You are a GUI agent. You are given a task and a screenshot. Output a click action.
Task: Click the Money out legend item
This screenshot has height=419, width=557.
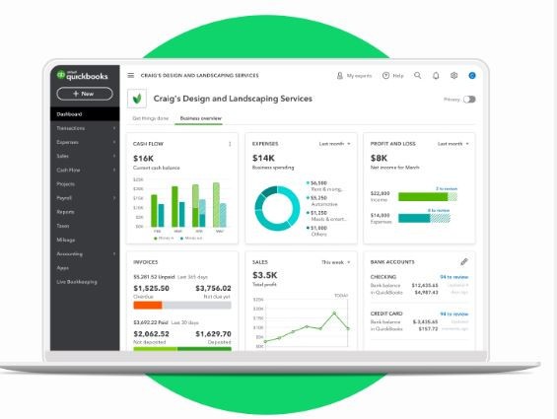[191, 239]
